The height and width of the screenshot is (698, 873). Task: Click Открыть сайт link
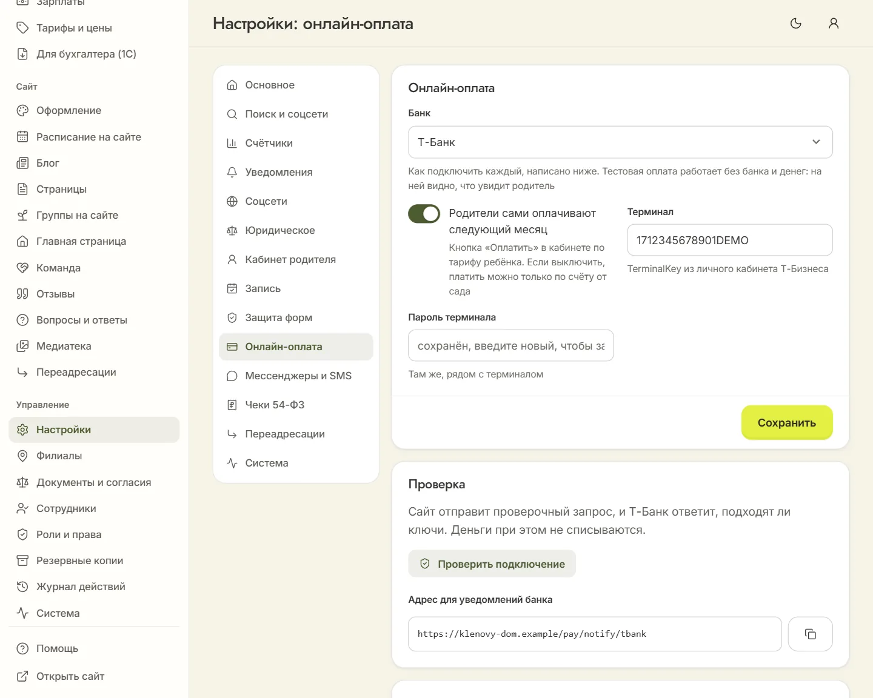coord(94,676)
